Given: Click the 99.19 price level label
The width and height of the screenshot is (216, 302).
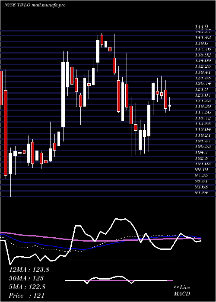Looking at the screenshot, I should pyautogui.click(x=202, y=169).
